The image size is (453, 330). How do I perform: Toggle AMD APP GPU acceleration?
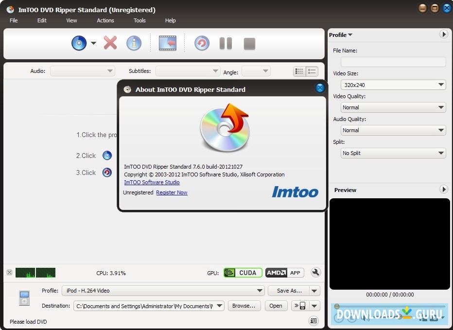[x=284, y=273]
